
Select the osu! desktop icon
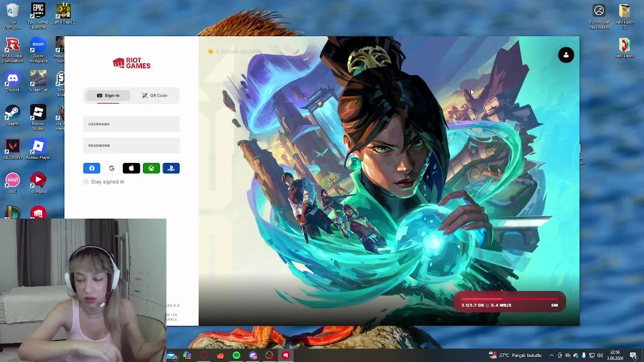tap(13, 183)
